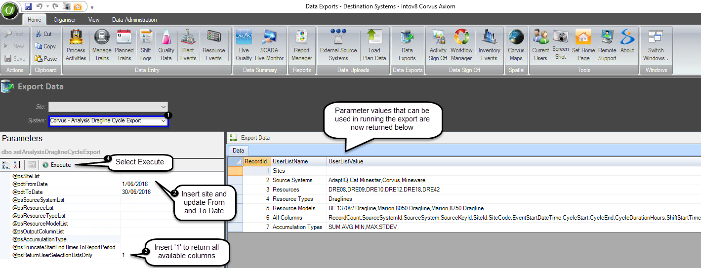Open Live Quality summary
The height and width of the screenshot is (268, 701).
[244, 45]
